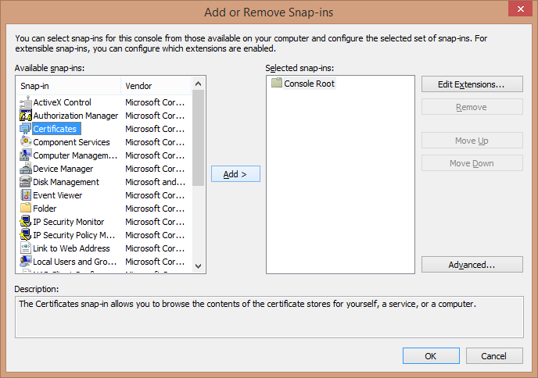Open the Advanced settings button
538x378 pixels.
point(472,265)
